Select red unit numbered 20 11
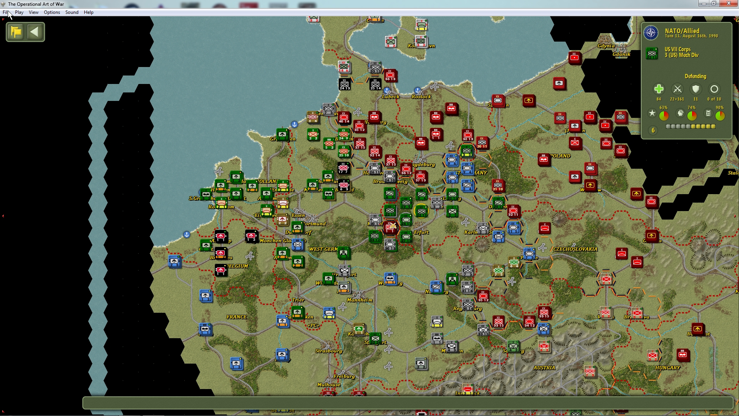 pyautogui.click(x=482, y=143)
